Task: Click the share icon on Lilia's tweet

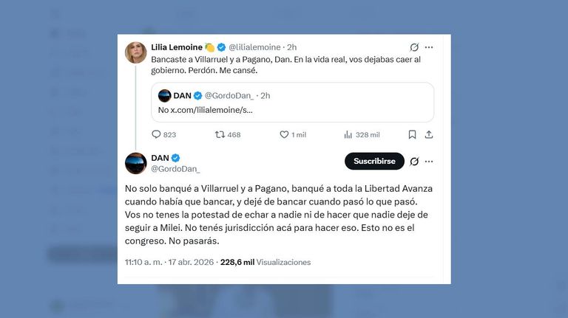Action: coord(428,134)
